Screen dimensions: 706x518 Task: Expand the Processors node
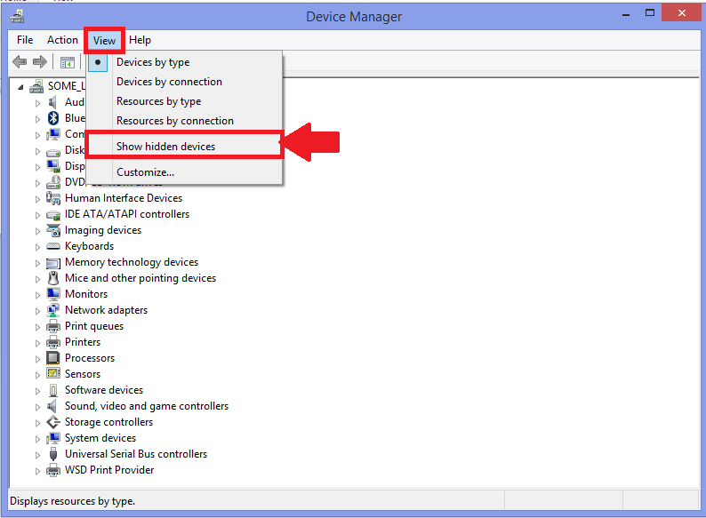click(x=38, y=359)
